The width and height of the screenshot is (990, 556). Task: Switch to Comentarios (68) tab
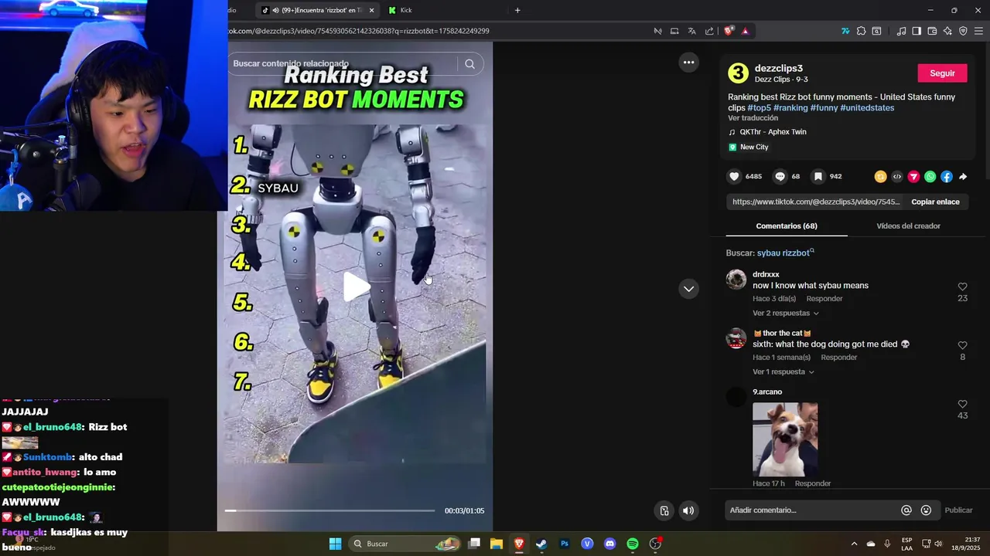[787, 226]
